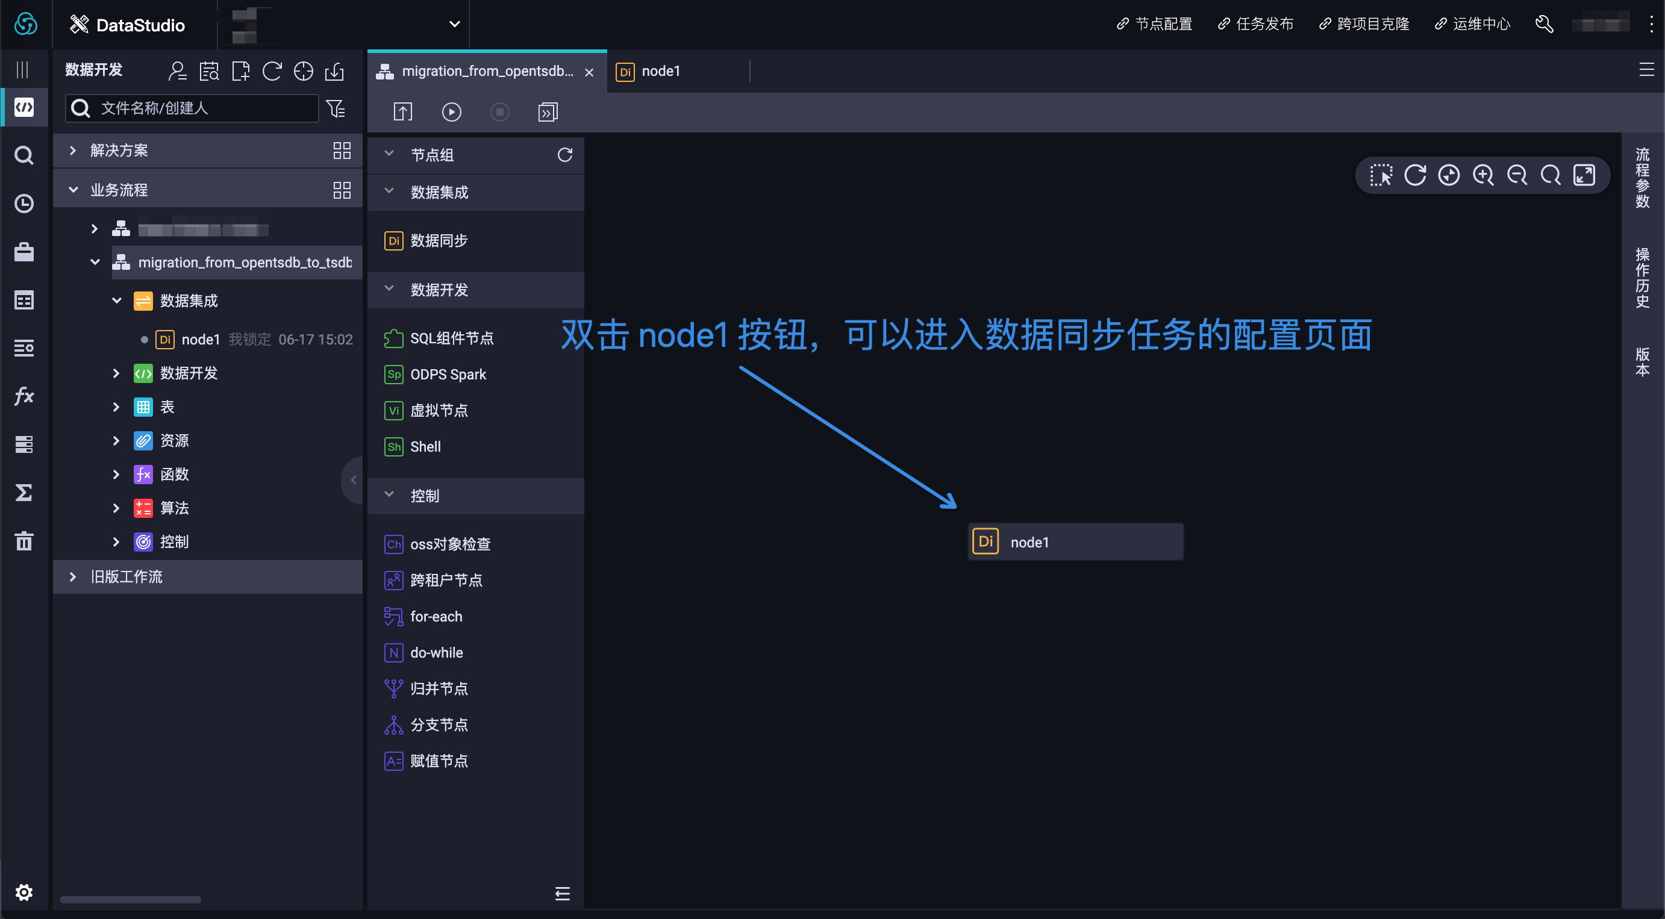Image resolution: width=1665 pixels, height=919 pixels.
Task: Select the SQL组件节点 node type
Action: point(451,337)
